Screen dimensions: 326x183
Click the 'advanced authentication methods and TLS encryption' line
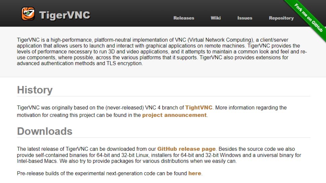click(80, 63)
